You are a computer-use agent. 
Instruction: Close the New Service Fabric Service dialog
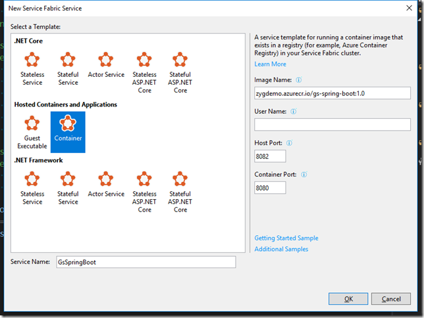point(409,8)
